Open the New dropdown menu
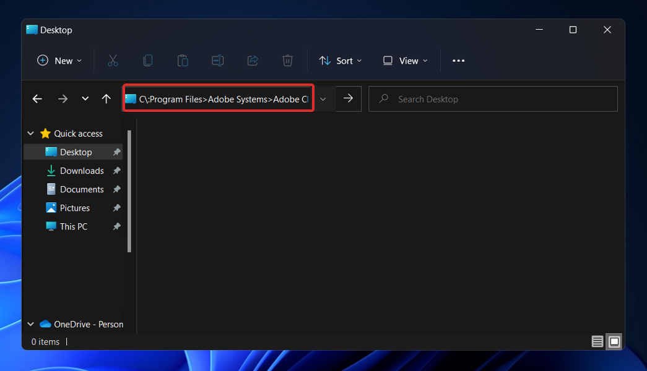This screenshot has width=647, height=371. point(59,61)
